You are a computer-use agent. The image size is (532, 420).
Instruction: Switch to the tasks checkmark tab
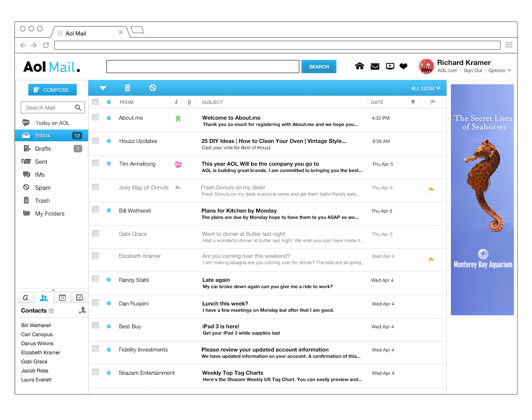pyautogui.click(x=79, y=298)
